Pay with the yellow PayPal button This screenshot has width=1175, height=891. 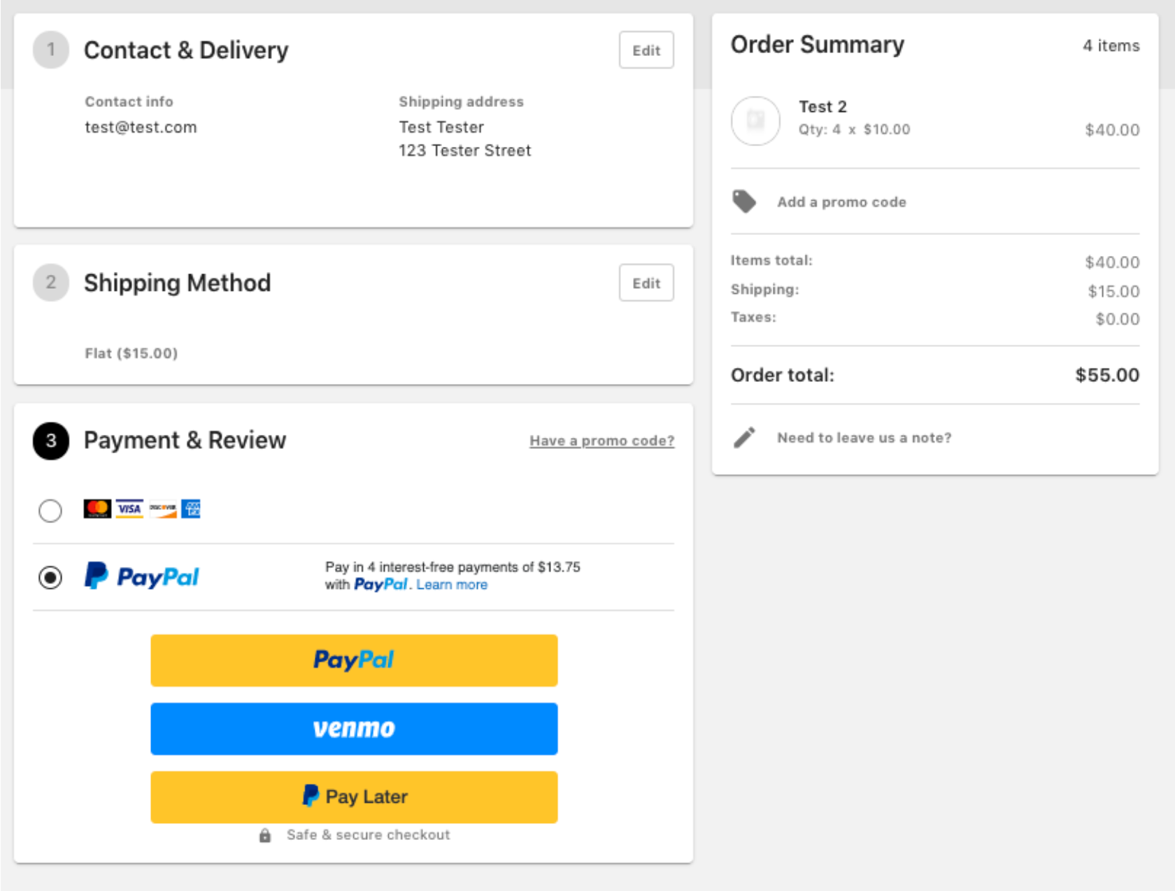tap(354, 660)
